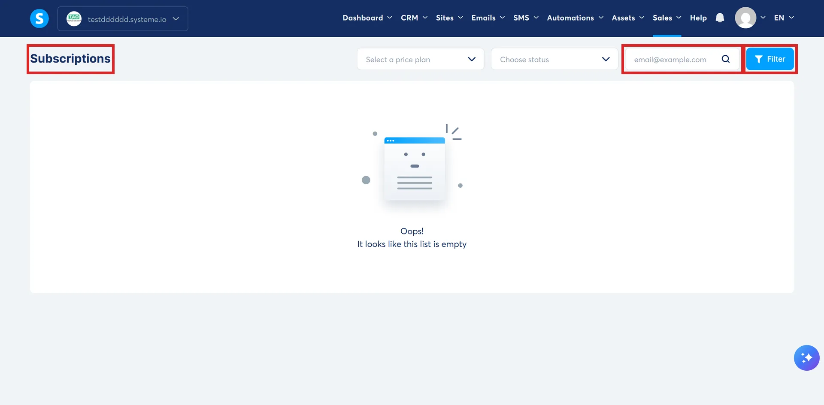Open the EN language selector

[x=784, y=18]
